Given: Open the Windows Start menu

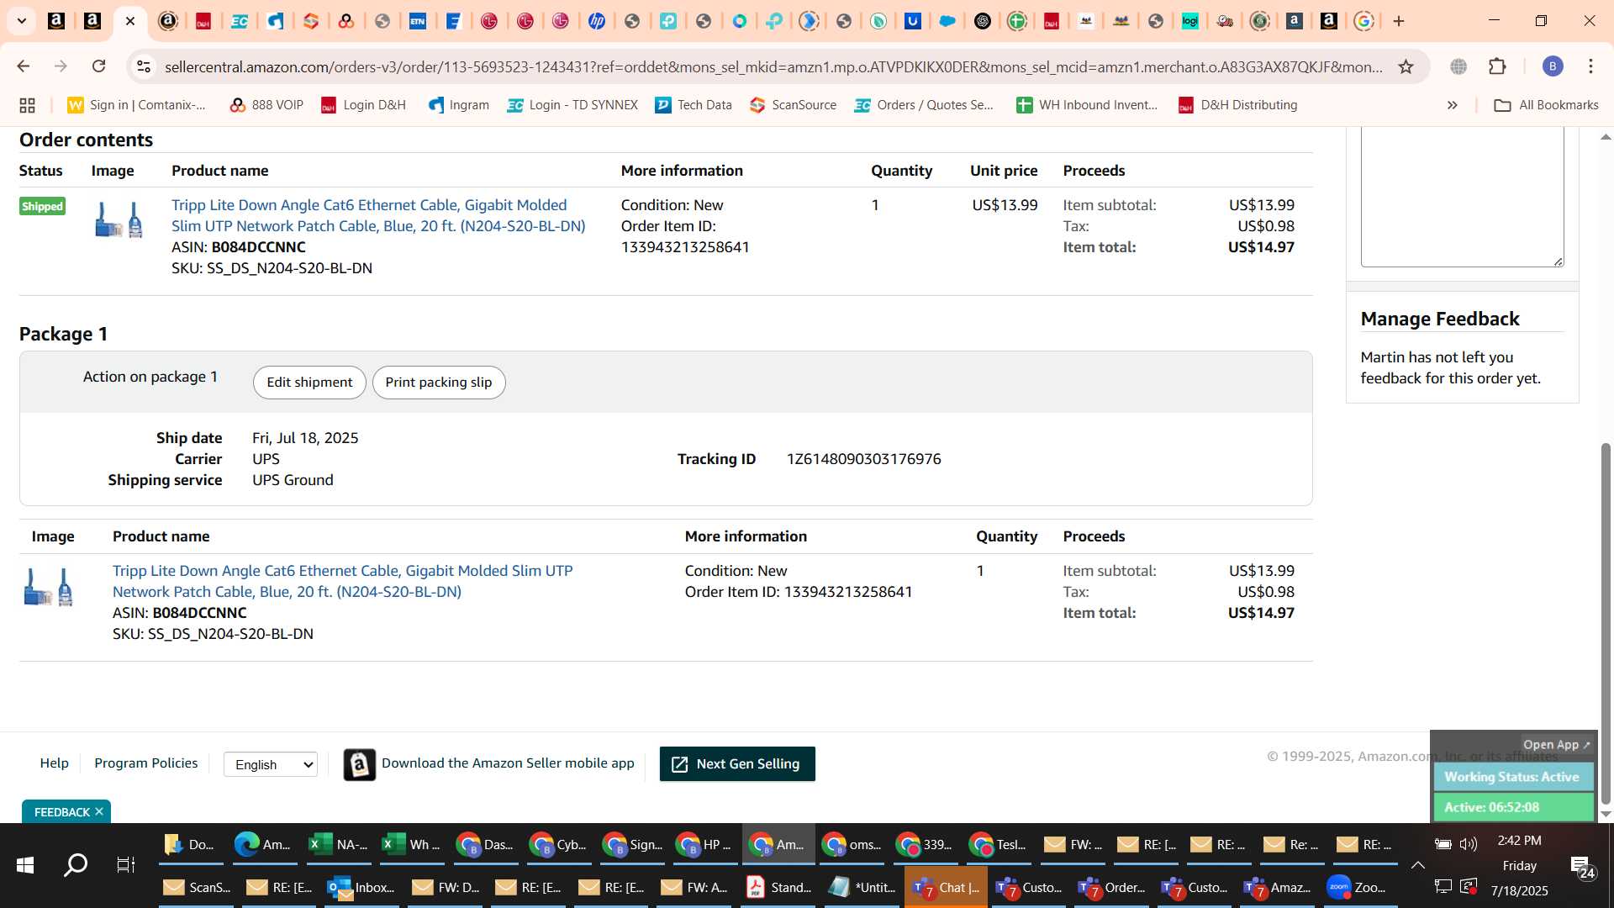Looking at the screenshot, I should pos(25,865).
